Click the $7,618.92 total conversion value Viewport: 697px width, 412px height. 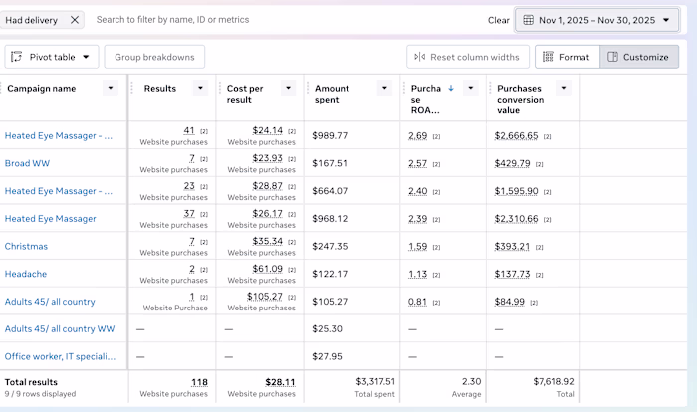coord(554,381)
